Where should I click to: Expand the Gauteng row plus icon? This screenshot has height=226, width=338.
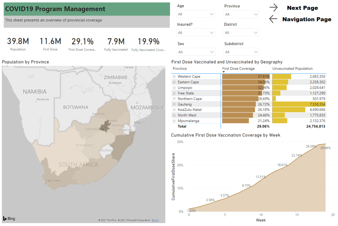tap(174, 104)
